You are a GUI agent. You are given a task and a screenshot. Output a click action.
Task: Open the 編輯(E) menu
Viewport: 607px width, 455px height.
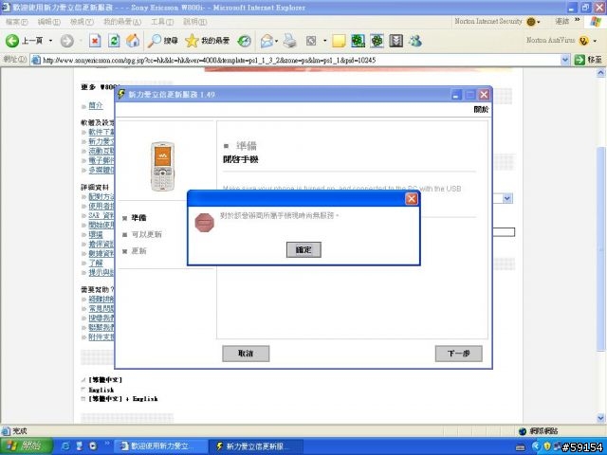(x=49, y=22)
